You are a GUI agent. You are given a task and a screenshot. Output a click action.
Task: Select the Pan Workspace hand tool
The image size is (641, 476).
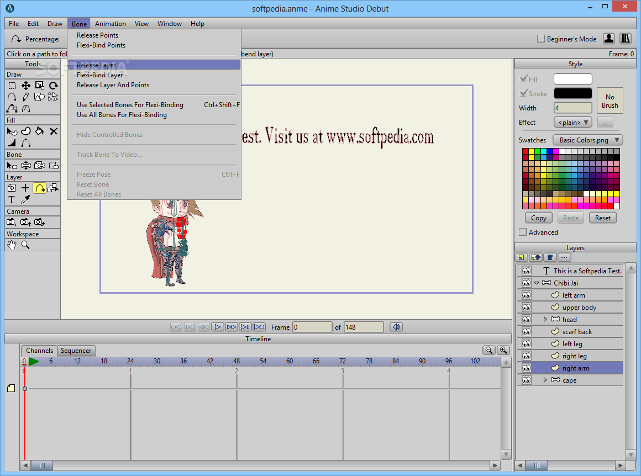tap(12, 245)
